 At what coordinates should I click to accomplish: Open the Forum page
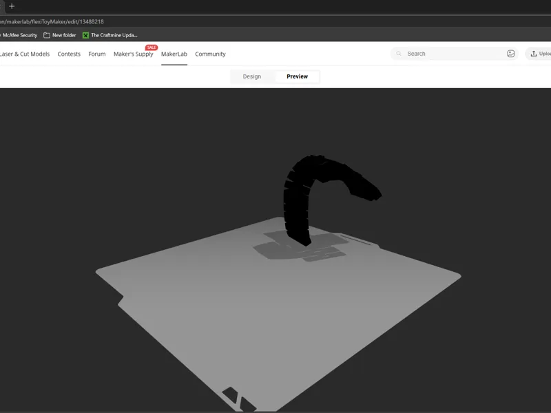tap(97, 54)
